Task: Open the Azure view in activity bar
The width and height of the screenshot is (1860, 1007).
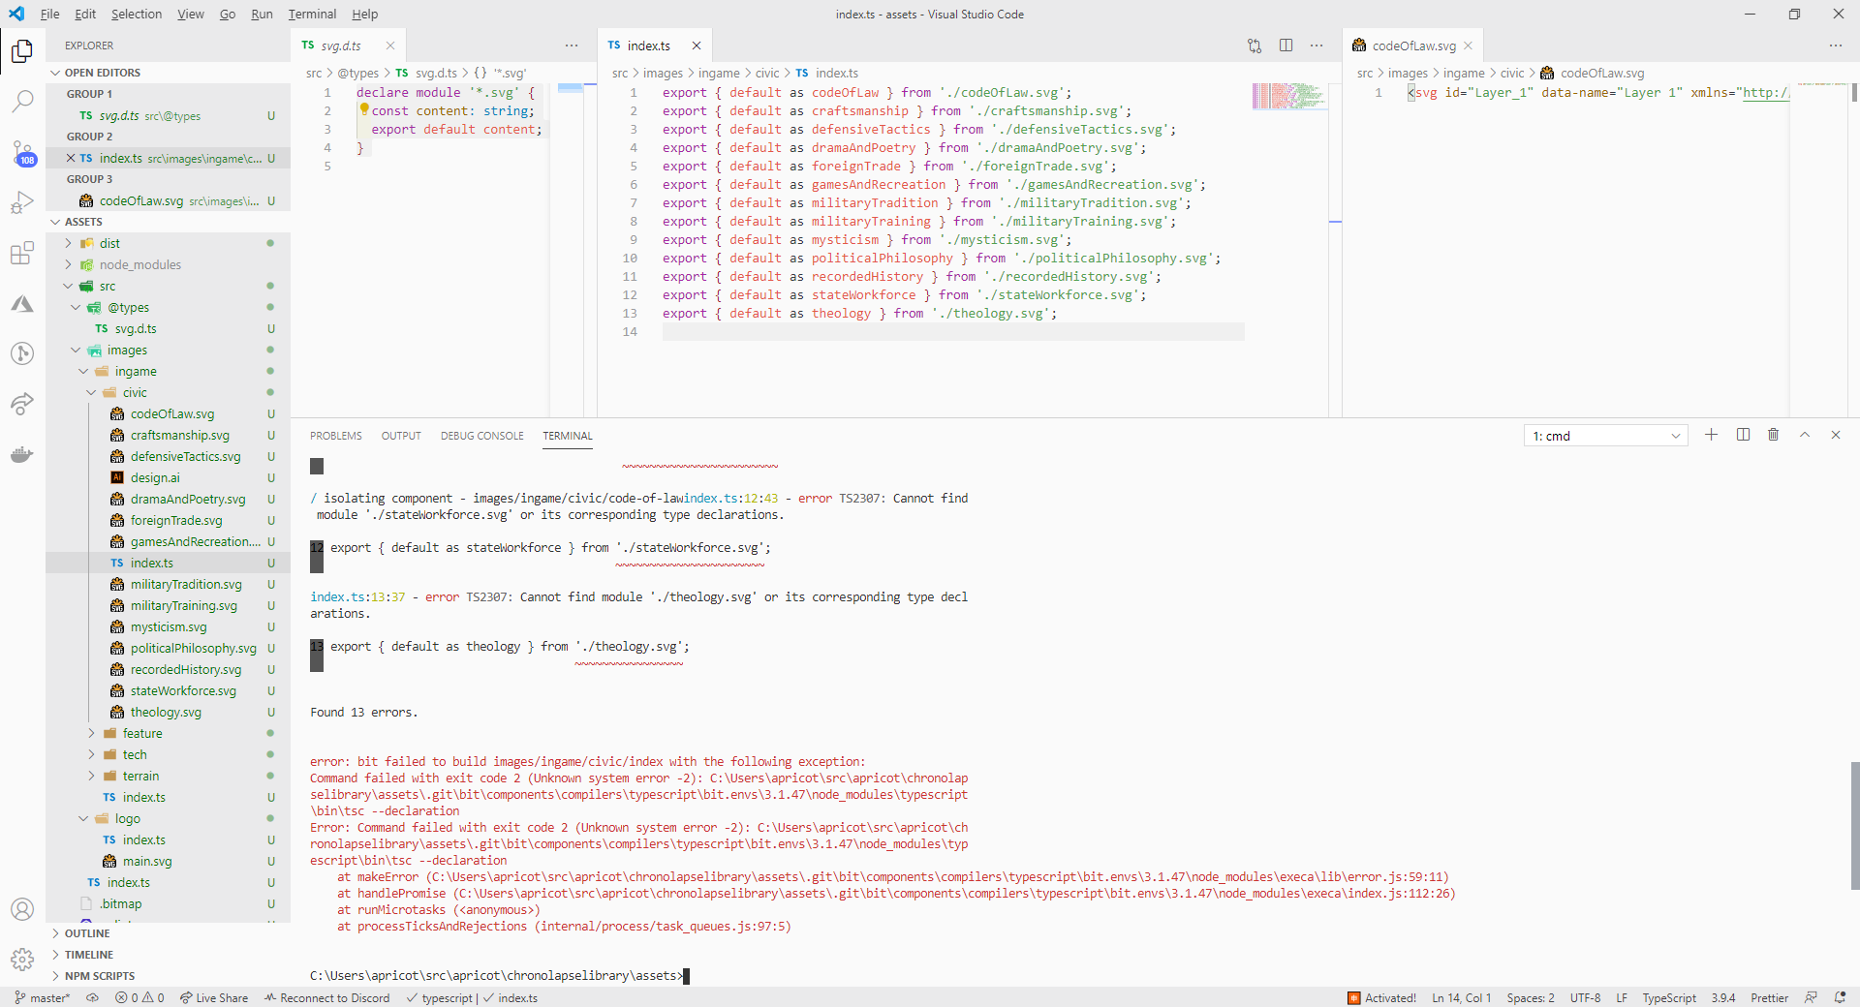Action: pos(22,304)
